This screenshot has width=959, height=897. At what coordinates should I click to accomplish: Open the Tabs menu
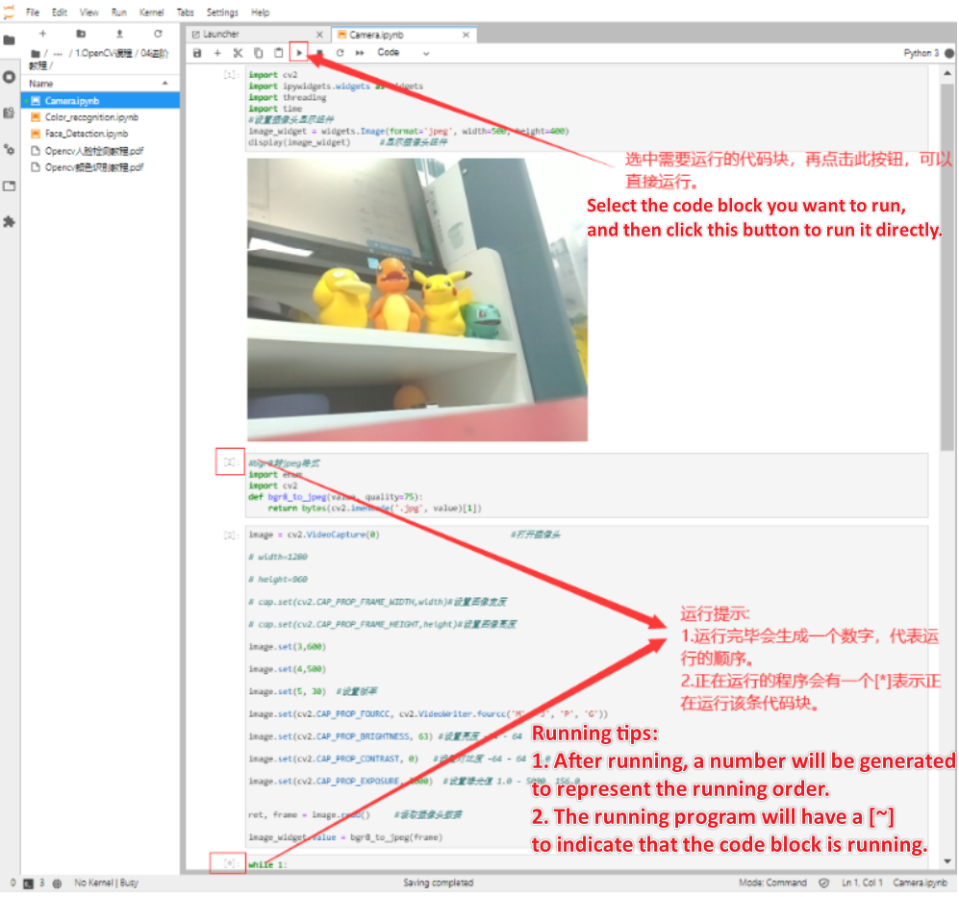[185, 12]
